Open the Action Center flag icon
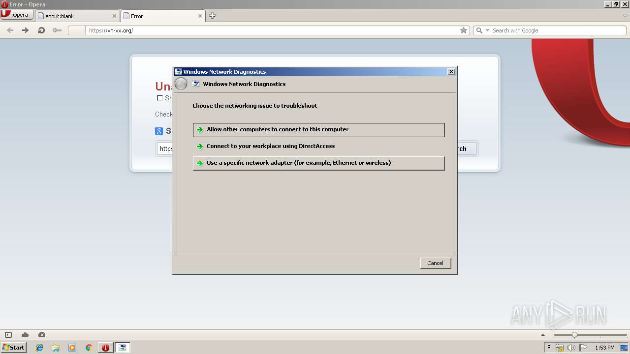Image resolution: width=630 pixels, height=354 pixels. 583,348
